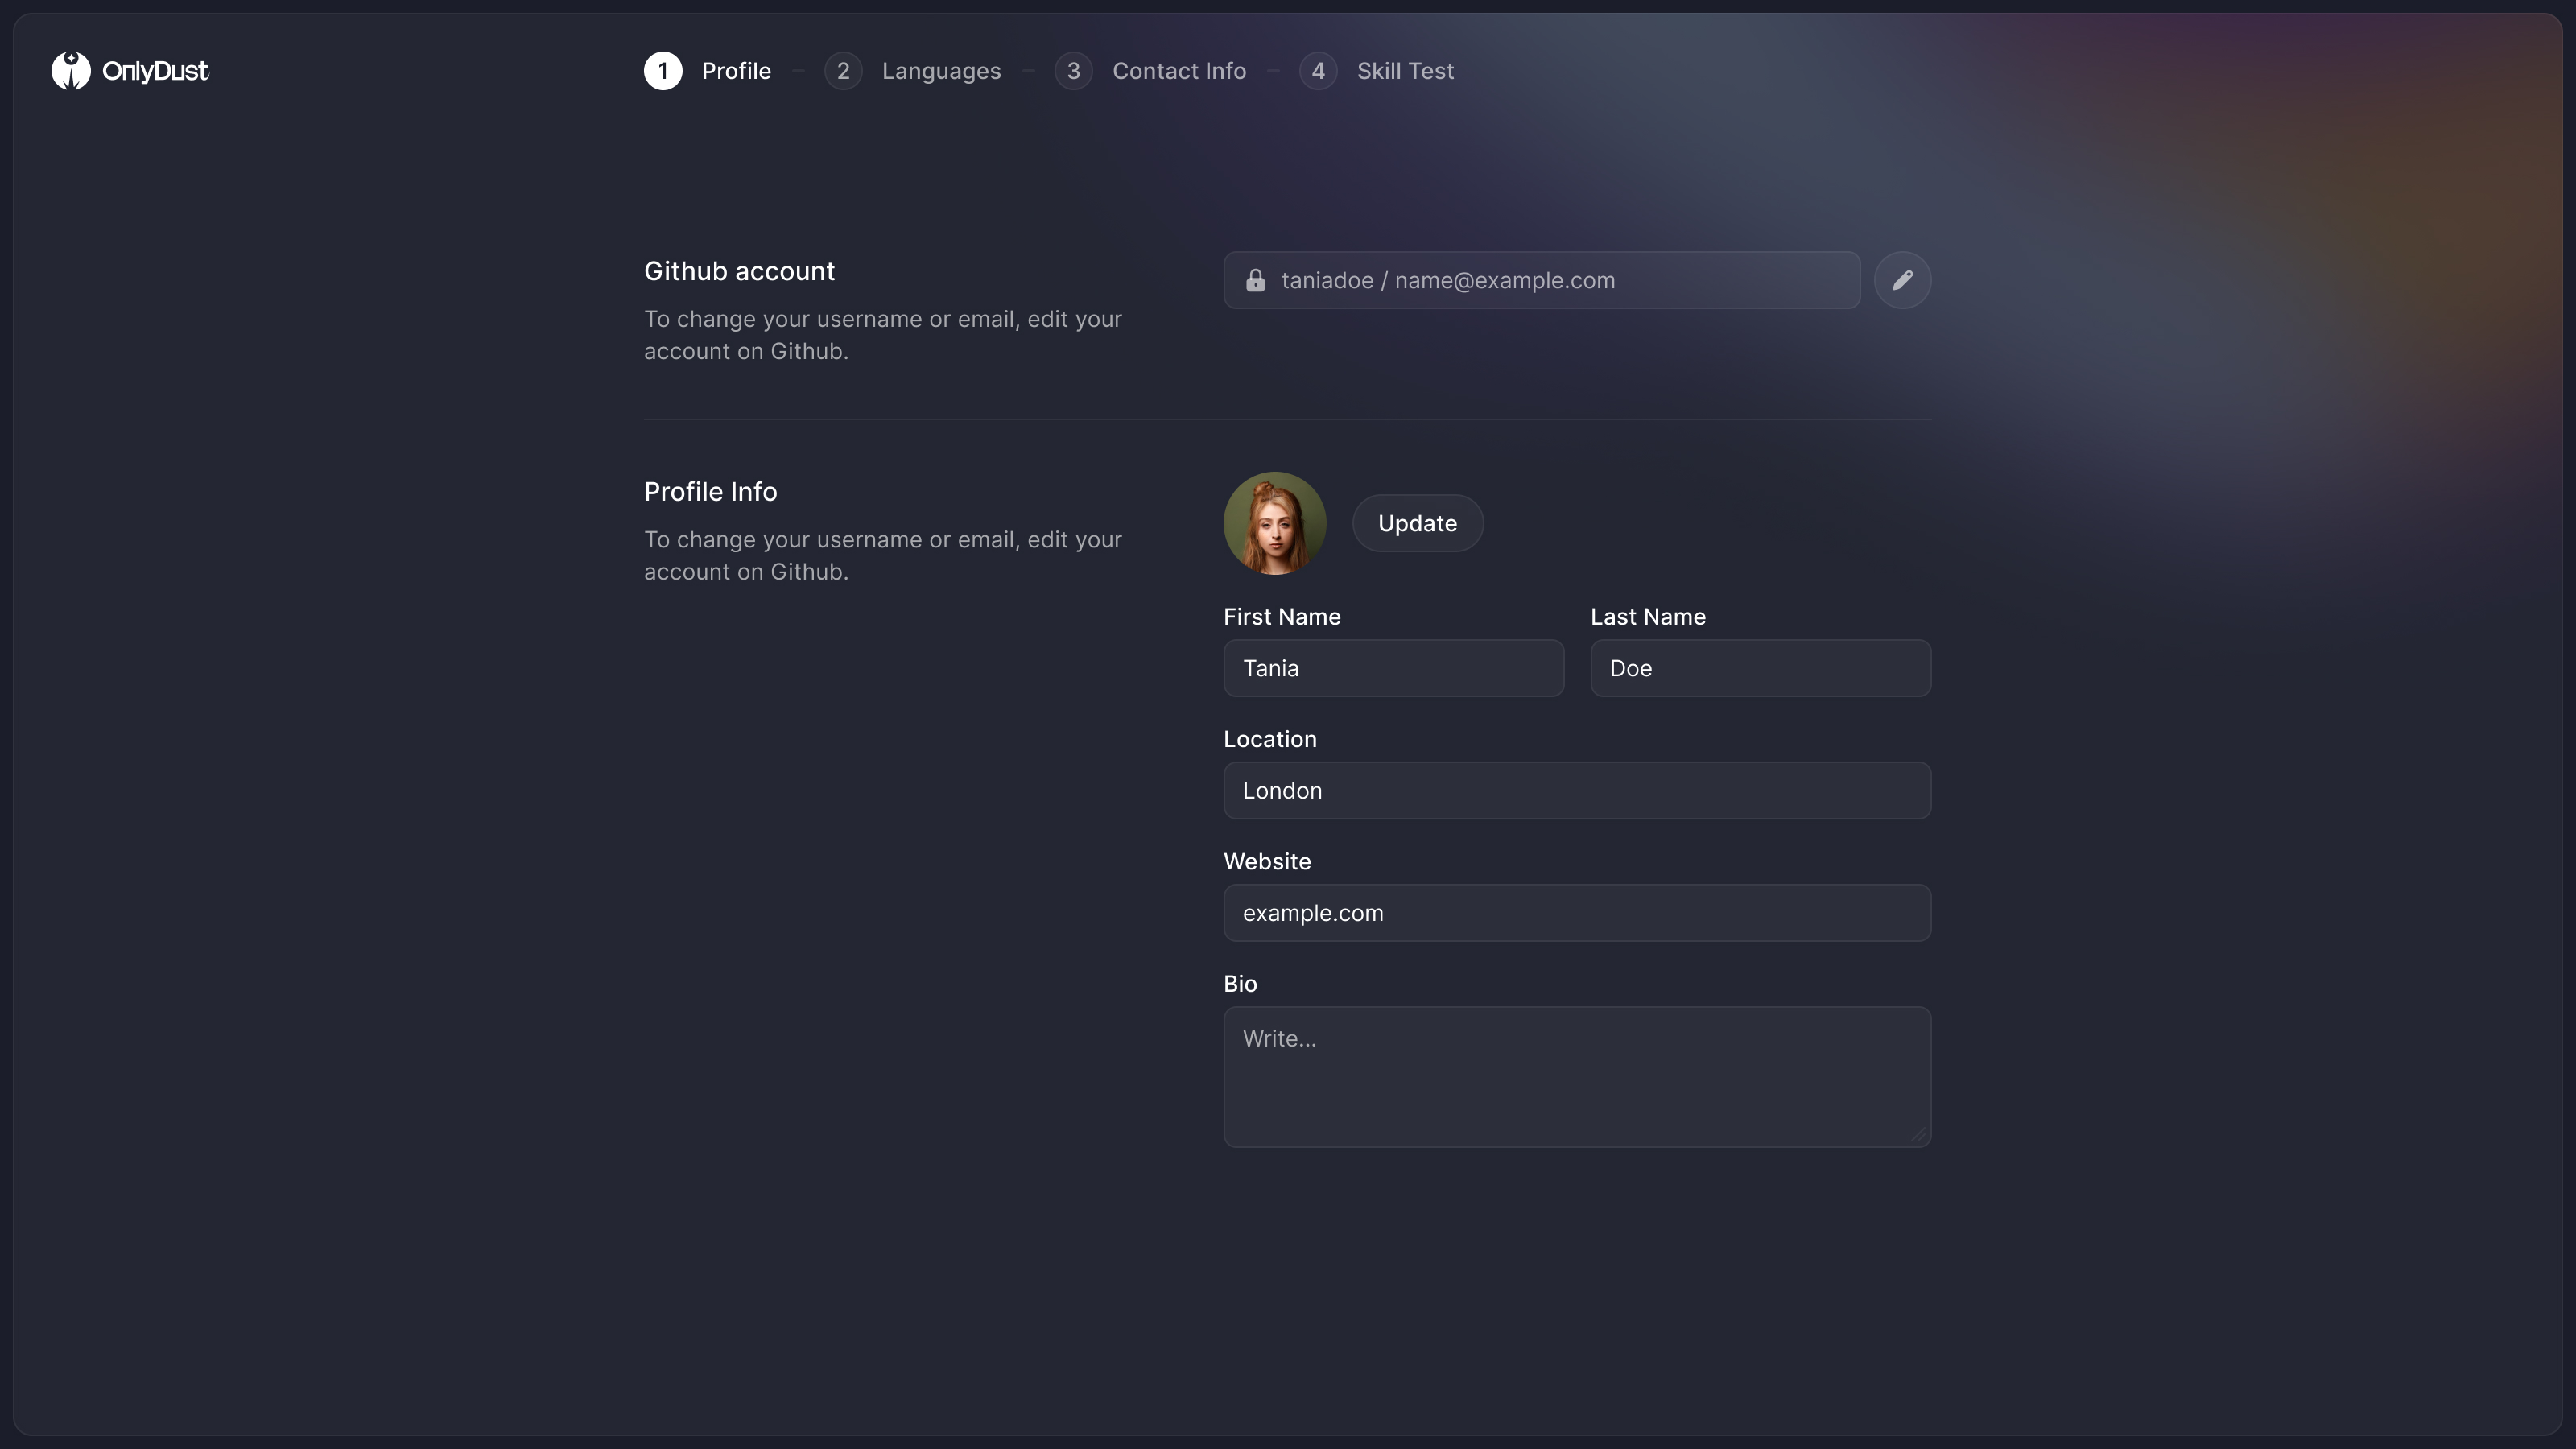
Task: Click the pencil edit icon button
Action: point(1902,280)
